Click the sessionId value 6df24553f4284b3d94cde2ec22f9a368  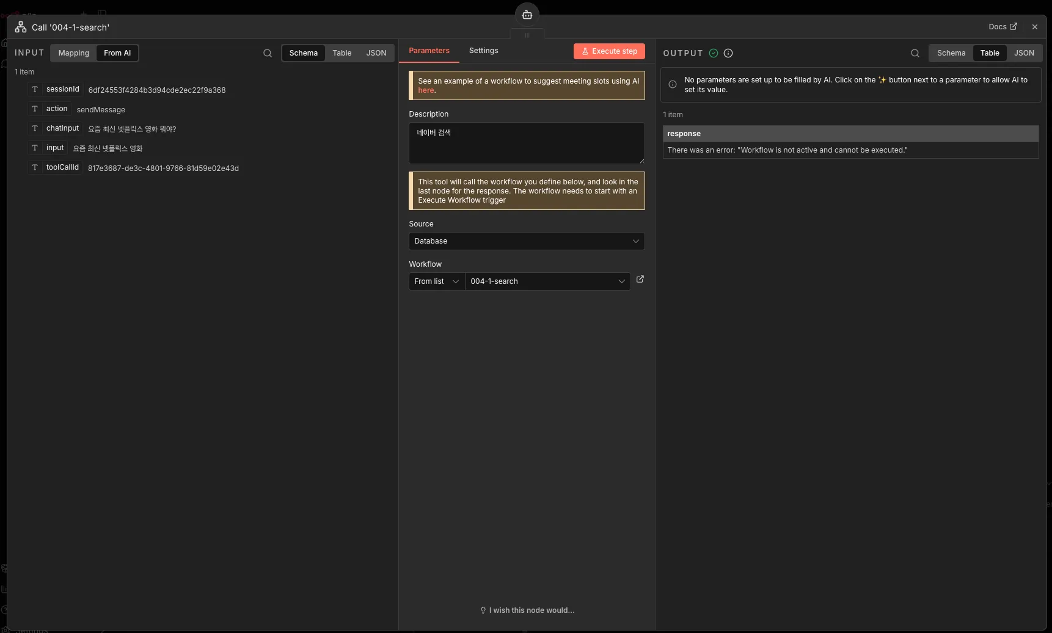click(157, 90)
